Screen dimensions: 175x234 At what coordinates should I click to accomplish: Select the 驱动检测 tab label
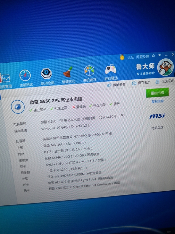(47, 83)
